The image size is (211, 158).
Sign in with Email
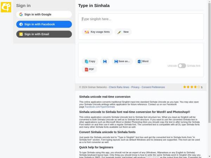(x=44, y=34)
